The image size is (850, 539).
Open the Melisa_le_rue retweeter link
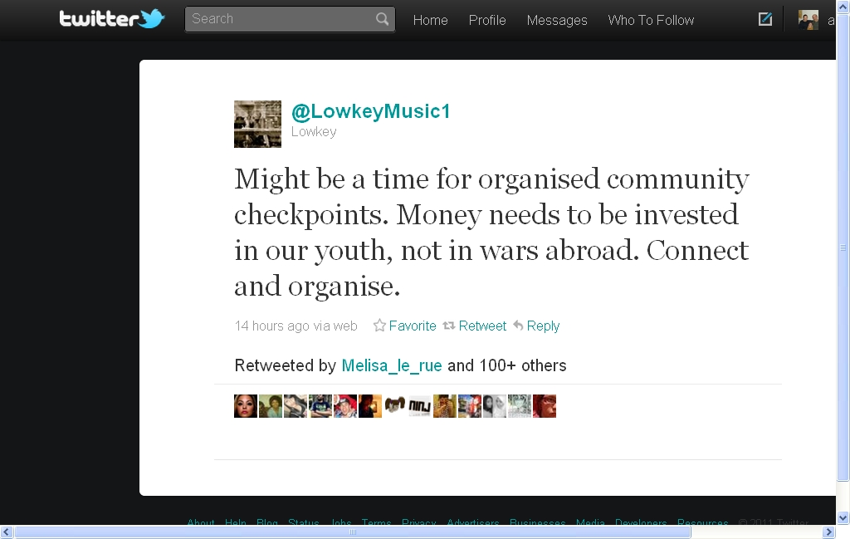point(392,365)
